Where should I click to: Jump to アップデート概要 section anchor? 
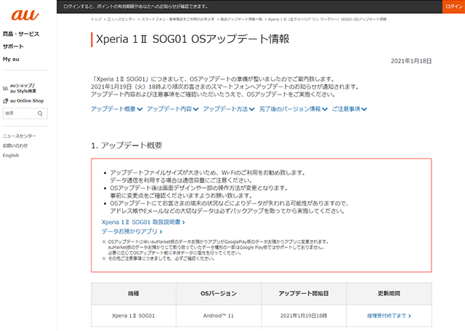tap(116, 108)
